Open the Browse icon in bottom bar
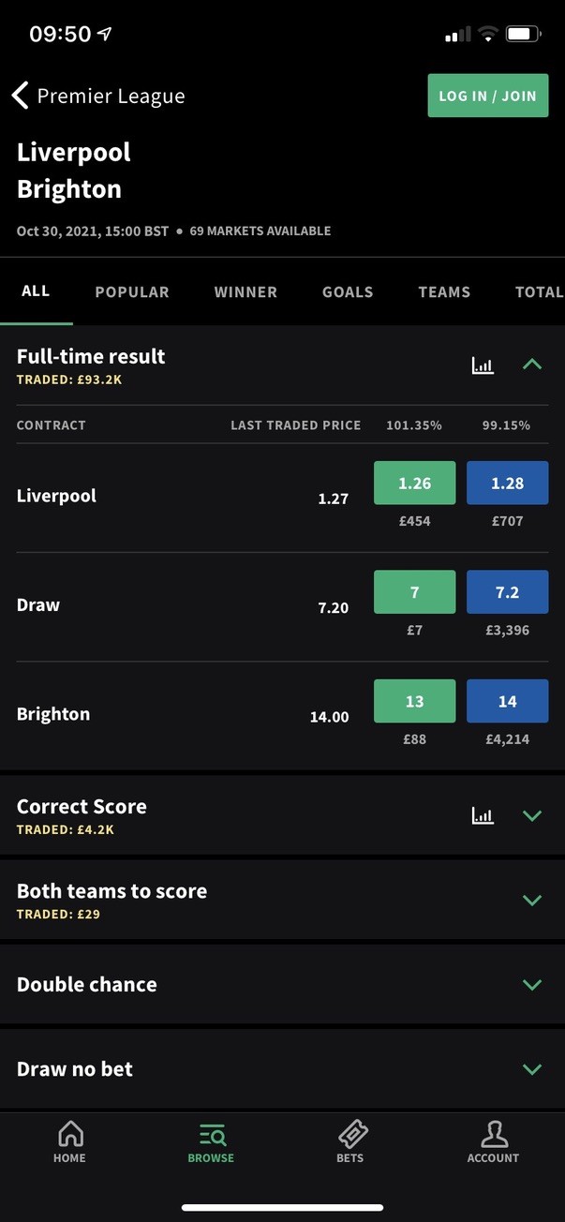The image size is (565, 1222). coord(211,1135)
